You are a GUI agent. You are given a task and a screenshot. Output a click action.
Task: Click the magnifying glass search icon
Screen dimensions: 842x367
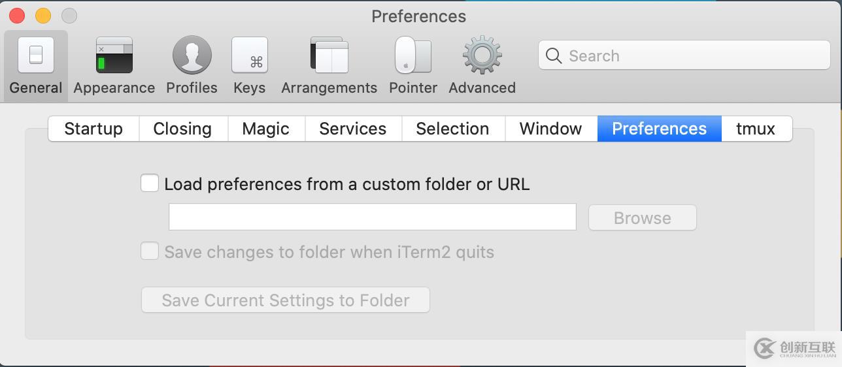(x=554, y=56)
